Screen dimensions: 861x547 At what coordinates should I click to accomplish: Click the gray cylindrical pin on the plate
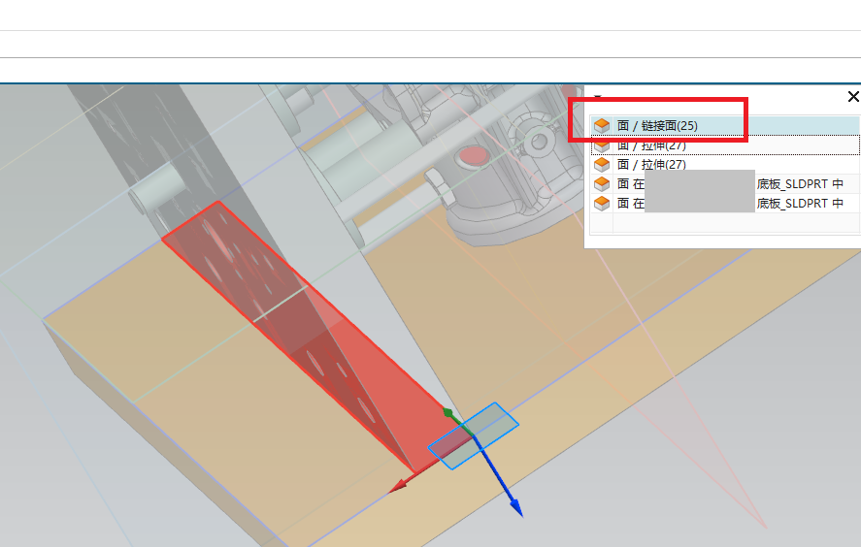(155, 189)
